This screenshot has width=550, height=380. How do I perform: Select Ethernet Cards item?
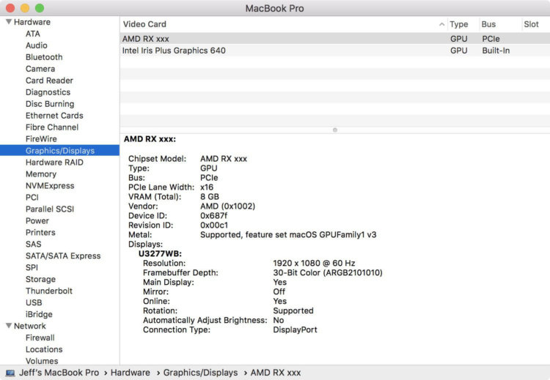coord(54,115)
